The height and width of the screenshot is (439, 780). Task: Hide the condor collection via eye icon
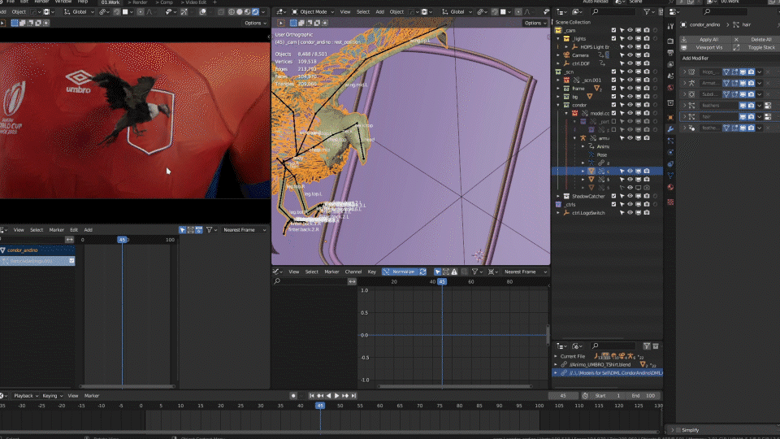[x=630, y=105]
